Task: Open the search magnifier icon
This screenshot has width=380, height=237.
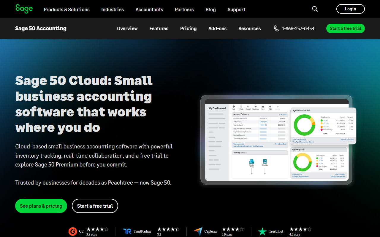Action: (315, 9)
